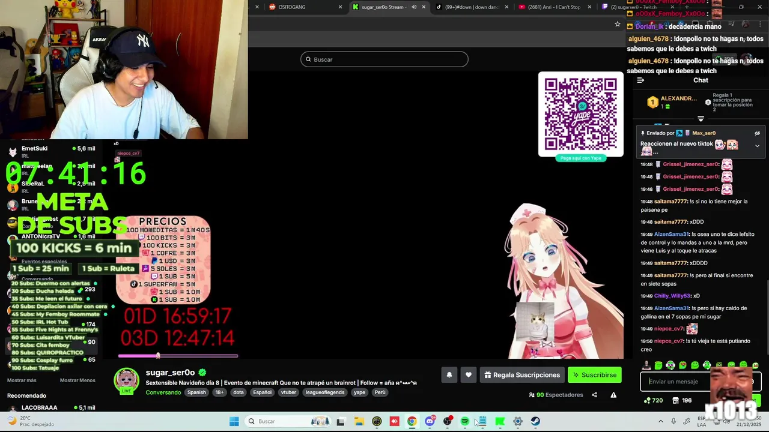The width and height of the screenshot is (769, 432).
Task: Click the verified badge next to sugar_ser0o
Action: 202,373
